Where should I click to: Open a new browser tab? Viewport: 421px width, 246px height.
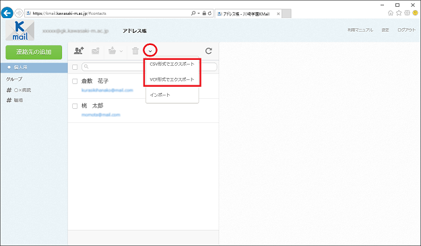287,13
